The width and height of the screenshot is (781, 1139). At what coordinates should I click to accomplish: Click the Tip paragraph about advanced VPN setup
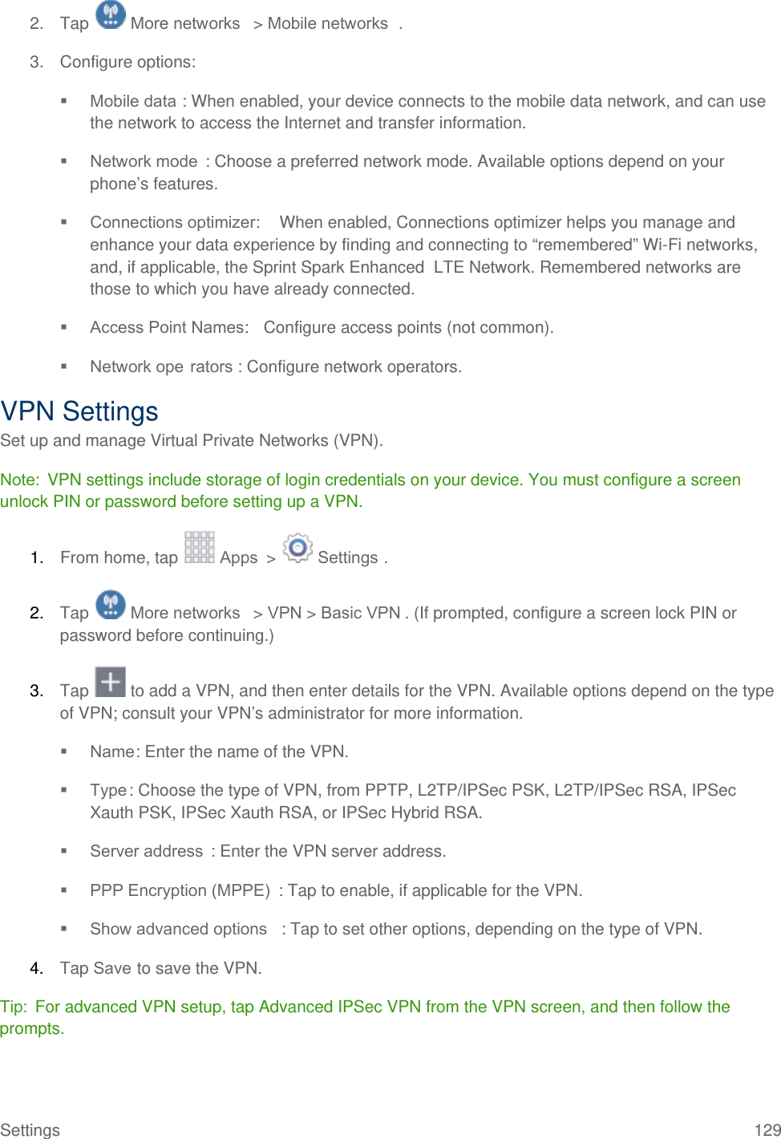click(365, 1018)
